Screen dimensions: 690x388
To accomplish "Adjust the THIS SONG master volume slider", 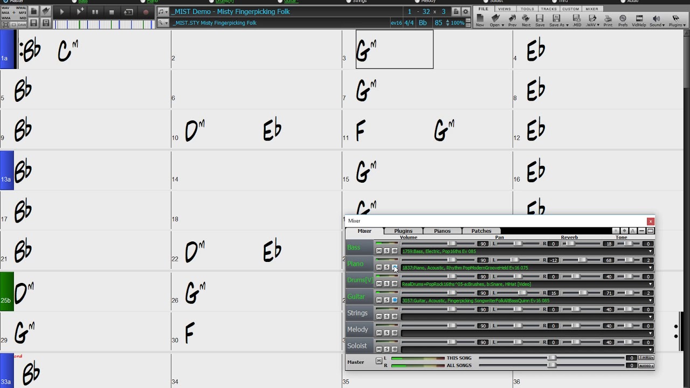I will coord(552,358).
